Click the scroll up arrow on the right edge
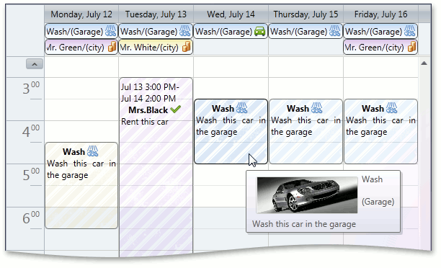The height and width of the screenshot is (268, 441). pyautogui.click(x=424, y=63)
